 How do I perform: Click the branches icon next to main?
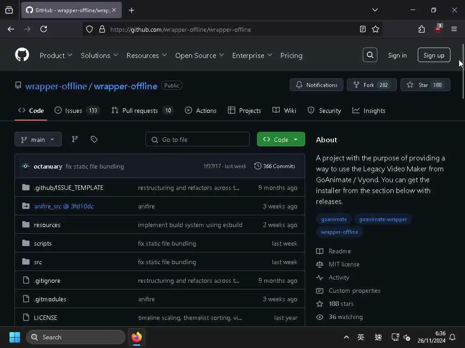75,140
